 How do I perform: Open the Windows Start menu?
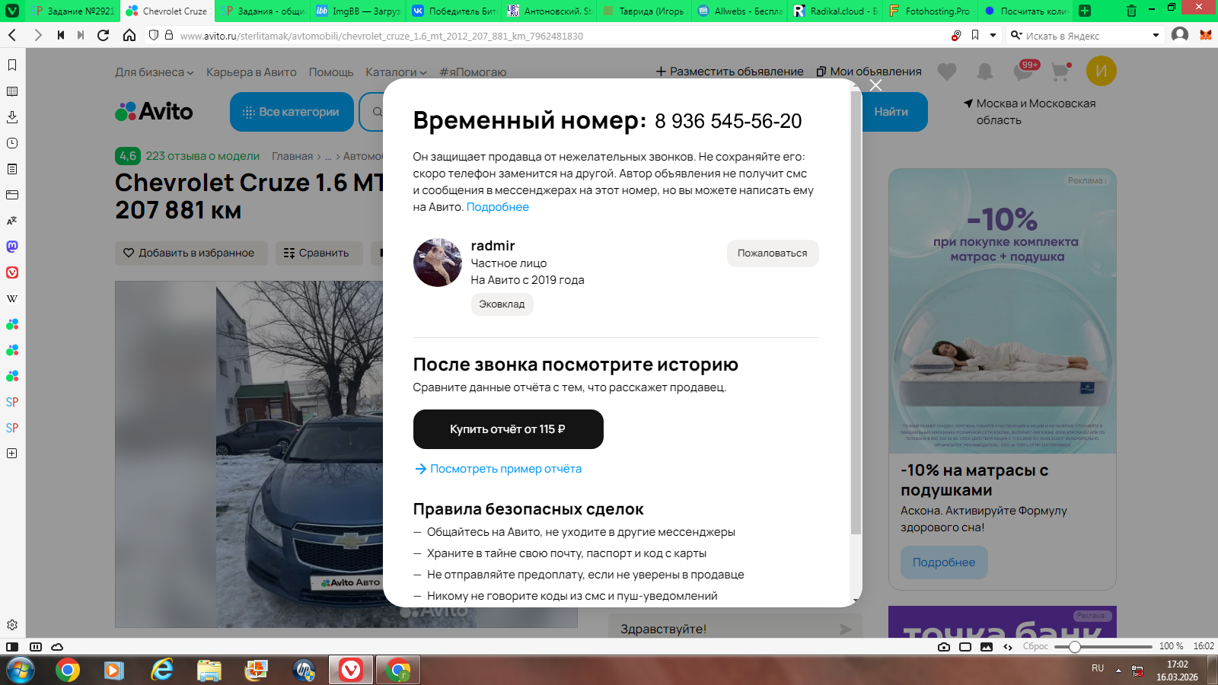point(21,671)
